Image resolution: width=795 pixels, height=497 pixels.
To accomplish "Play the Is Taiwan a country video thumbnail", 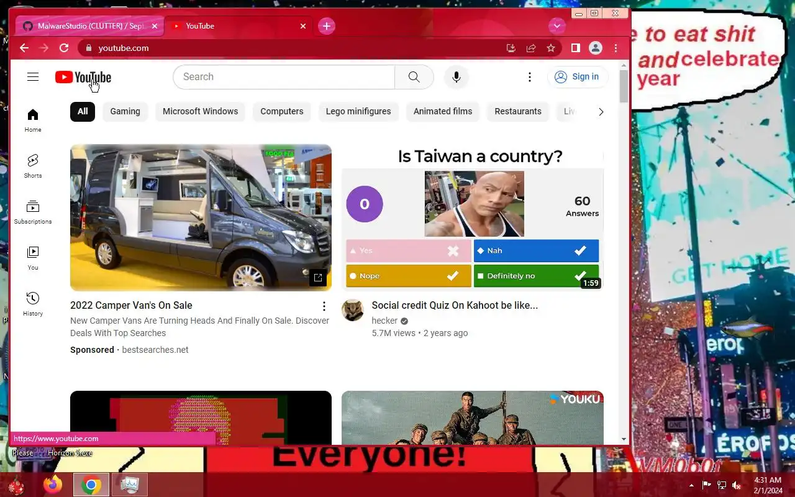I will pyautogui.click(x=473, y=217).
